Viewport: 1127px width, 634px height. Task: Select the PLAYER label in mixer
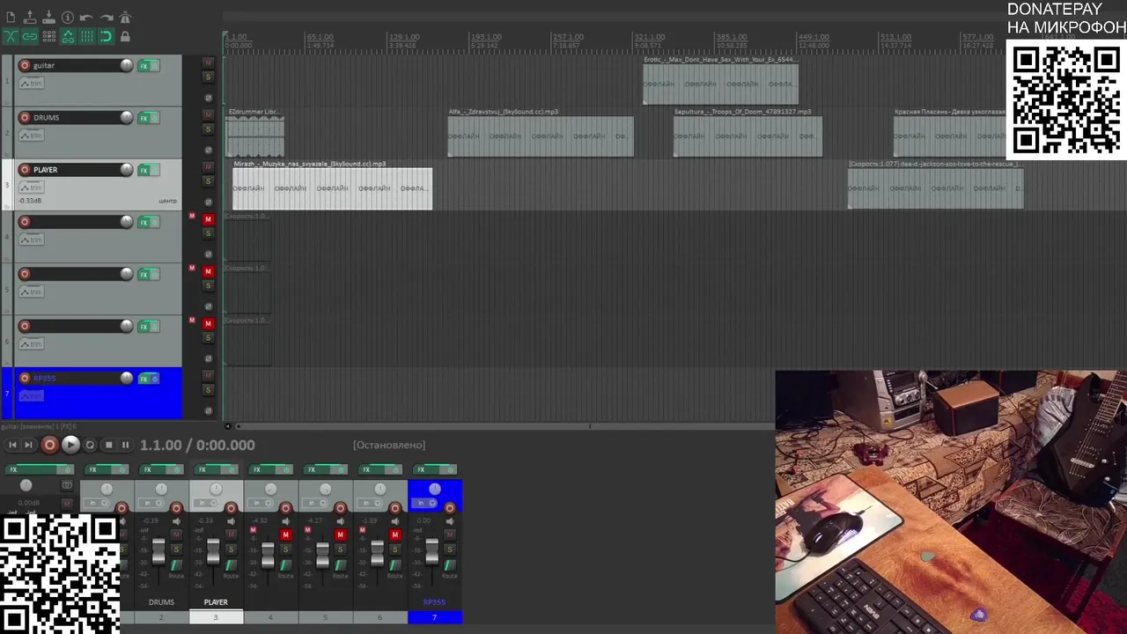click(216, 602)
